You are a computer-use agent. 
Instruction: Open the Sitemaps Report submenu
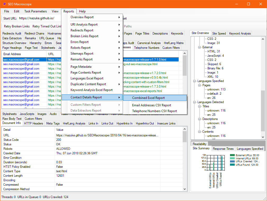coord(92,54)
